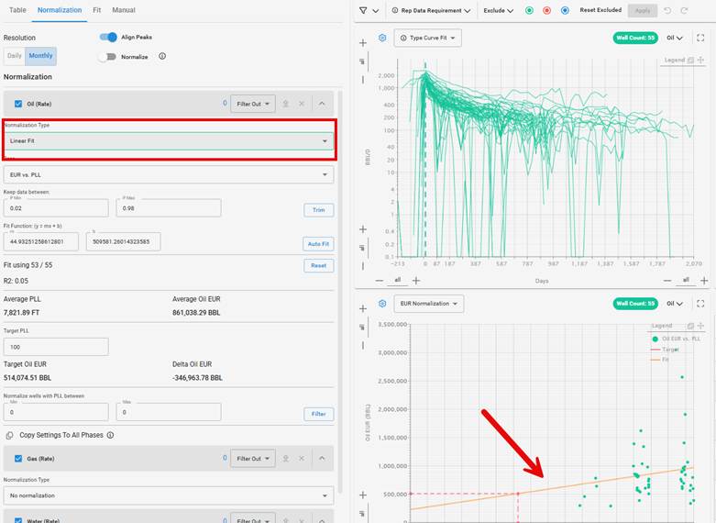Uncheck the Oil (Rate) checkbox
The width and height of the screenshot is (716, 523).
point(18,104)
